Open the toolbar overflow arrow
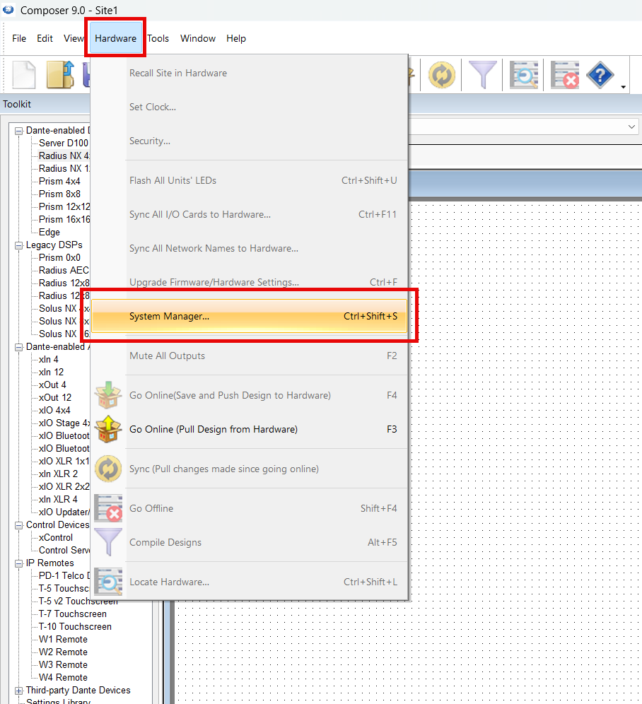642x704 pixels. 623,87
